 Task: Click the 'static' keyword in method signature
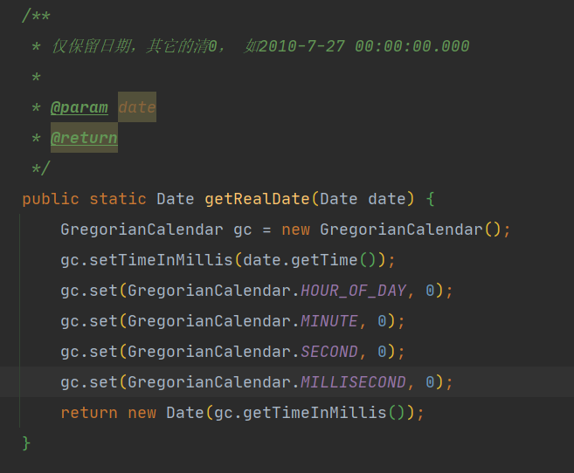[x=118, y=199]
